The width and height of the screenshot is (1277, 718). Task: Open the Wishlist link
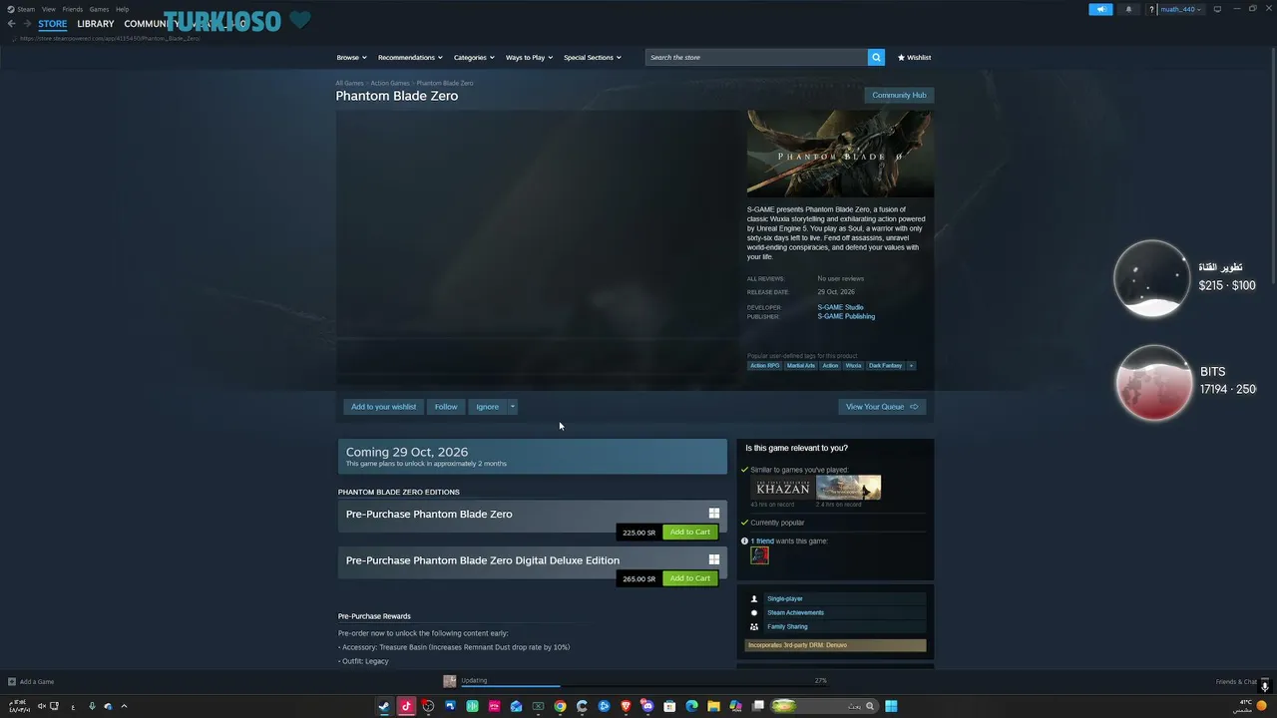[x=914, y=58]
